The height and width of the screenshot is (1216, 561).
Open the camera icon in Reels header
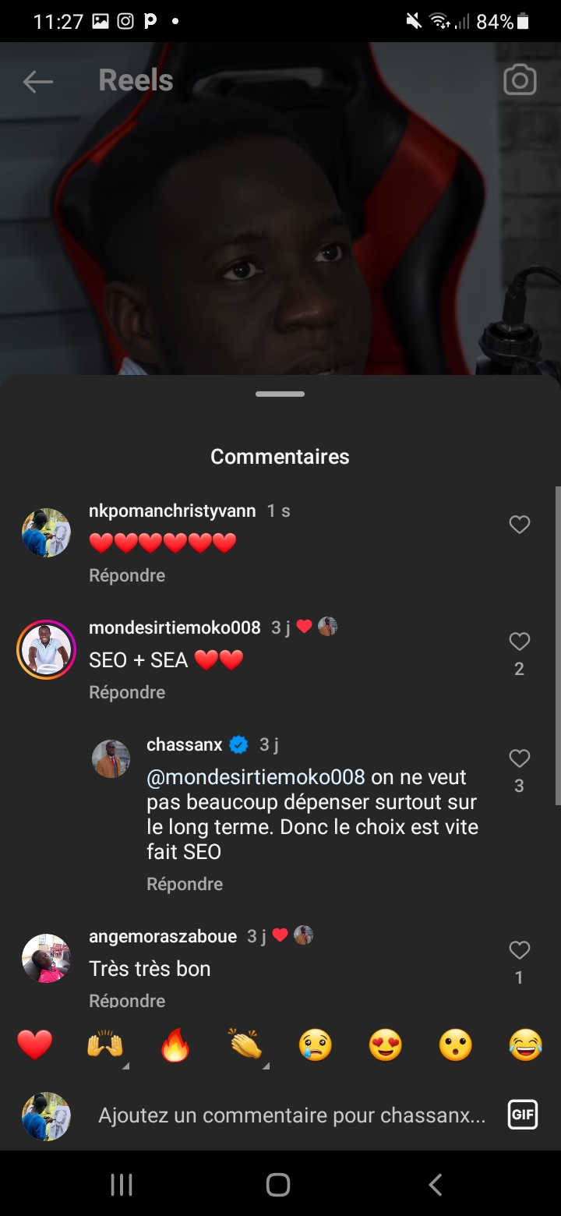click(x=520, y=80)
